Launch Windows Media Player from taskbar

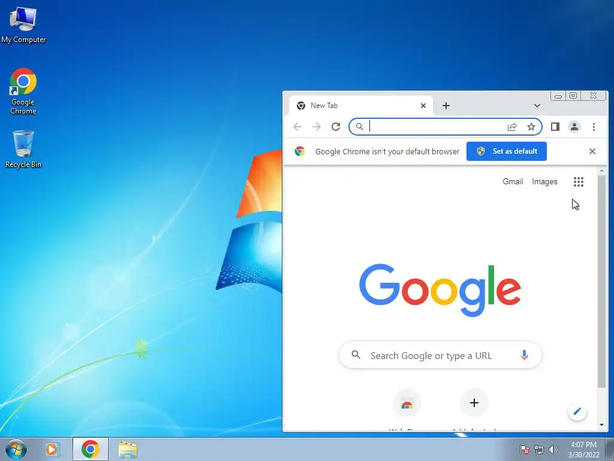52,449
